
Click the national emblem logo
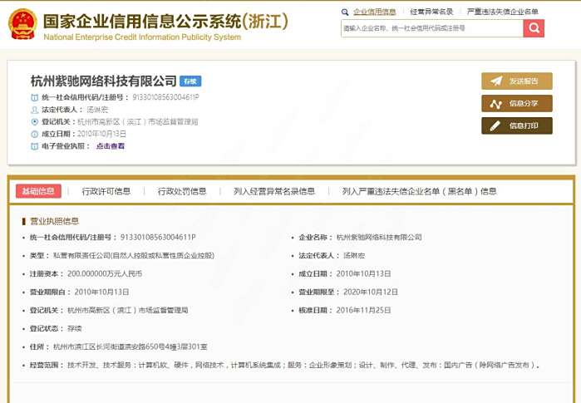(x=22, y=24)
